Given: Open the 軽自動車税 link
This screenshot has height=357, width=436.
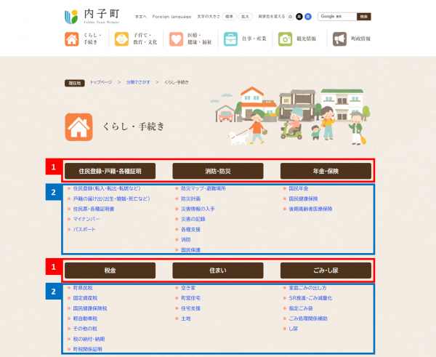Looking at the screenshot, I should pos(85,318).
